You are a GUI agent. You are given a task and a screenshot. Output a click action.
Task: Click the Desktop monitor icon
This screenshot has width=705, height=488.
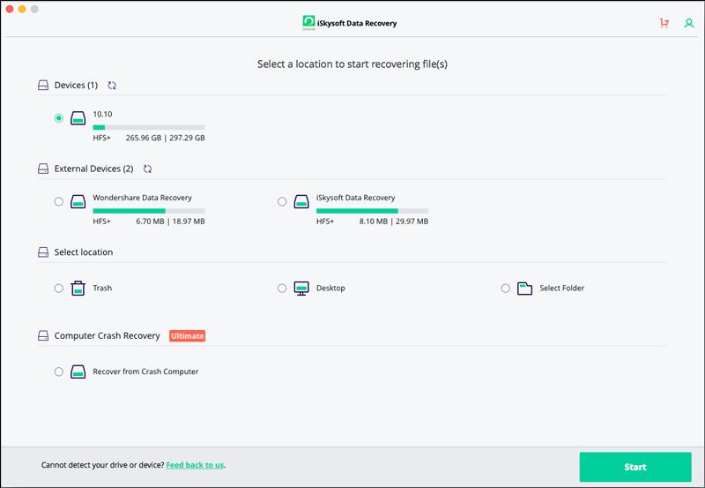[x=301, y=288]
